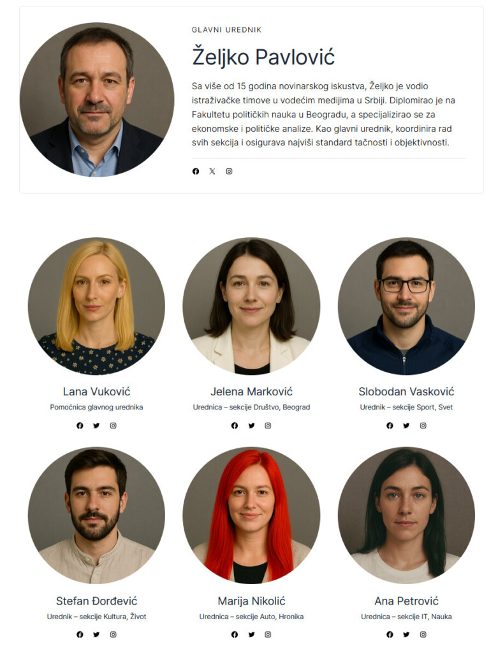The image size is (498, 653).
Task: Click Slobodan Vasković's portrait photo
Action: 406,306
